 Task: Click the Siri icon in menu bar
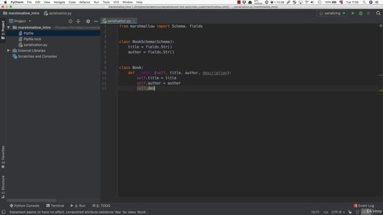tap(371, 2)
